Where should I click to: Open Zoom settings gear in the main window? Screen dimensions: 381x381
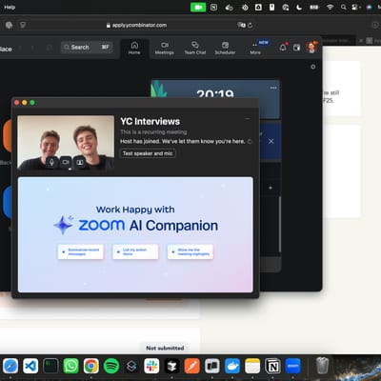tap(313, 67)
